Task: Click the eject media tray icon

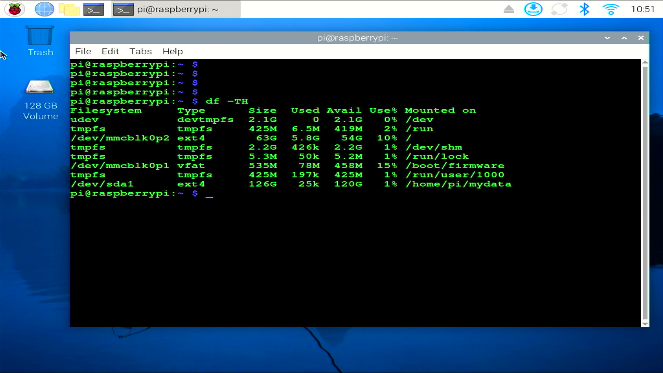Action: pyautogui.click(x=509, y=9)
